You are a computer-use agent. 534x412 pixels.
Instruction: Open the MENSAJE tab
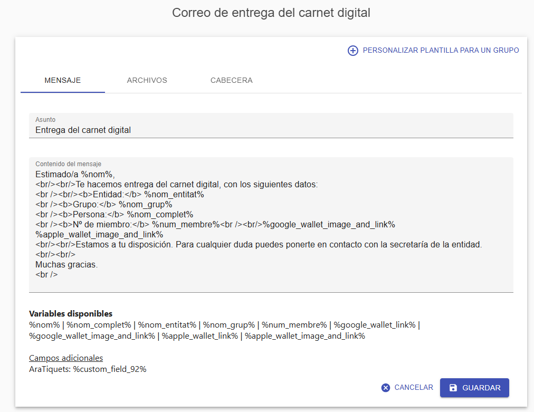(x=63, y=80)
